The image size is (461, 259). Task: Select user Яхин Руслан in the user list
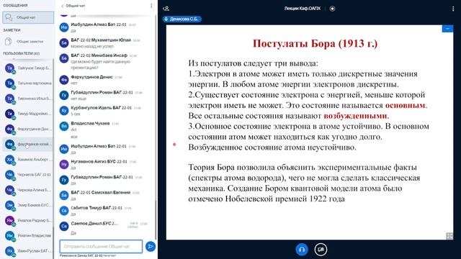pyautogui.click(x=28, y=251)
